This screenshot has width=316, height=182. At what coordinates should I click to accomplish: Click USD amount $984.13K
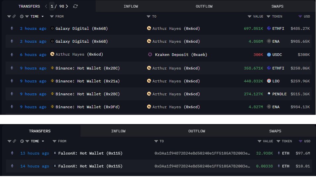(300, 107)
